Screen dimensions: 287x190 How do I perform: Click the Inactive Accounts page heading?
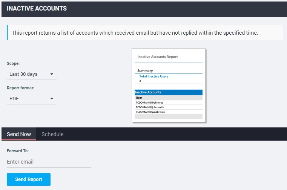37,8
